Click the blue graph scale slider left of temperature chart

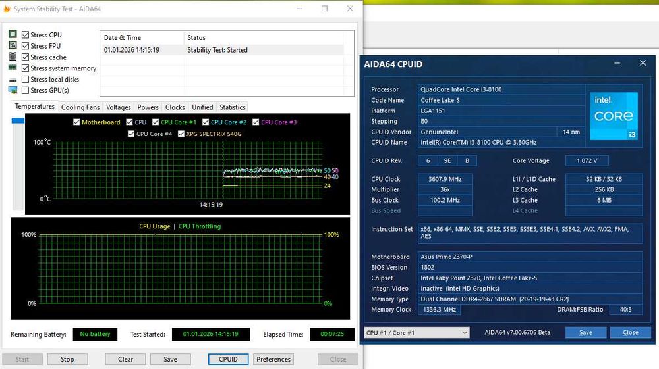[18, 121]
